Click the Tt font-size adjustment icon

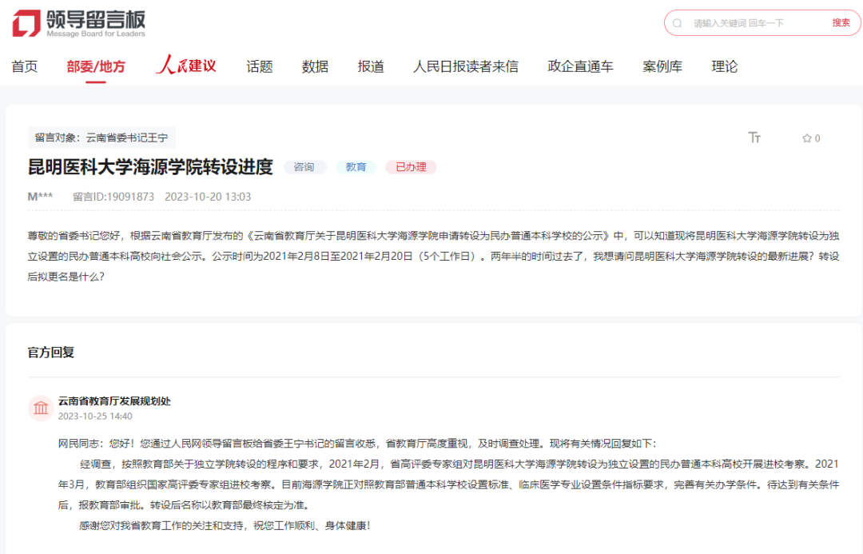pos(754,138)
